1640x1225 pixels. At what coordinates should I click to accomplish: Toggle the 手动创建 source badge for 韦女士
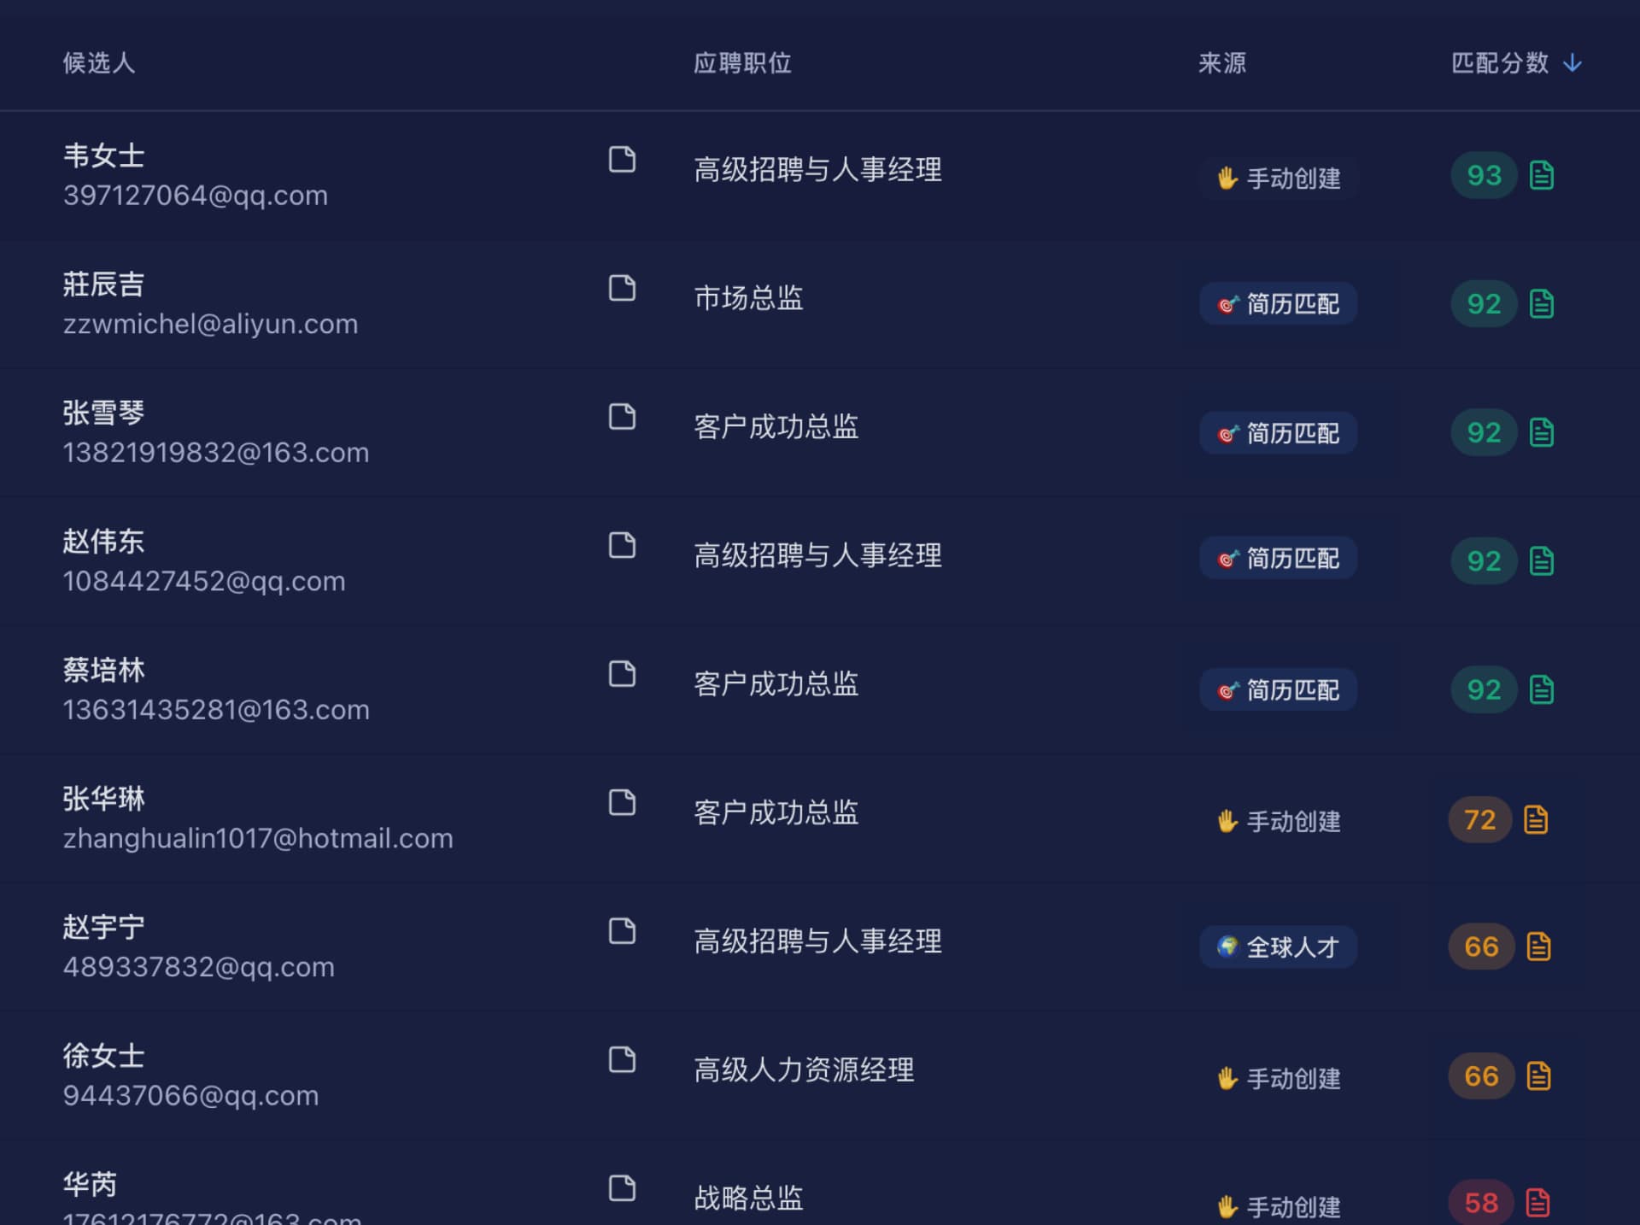(1278, 179)
